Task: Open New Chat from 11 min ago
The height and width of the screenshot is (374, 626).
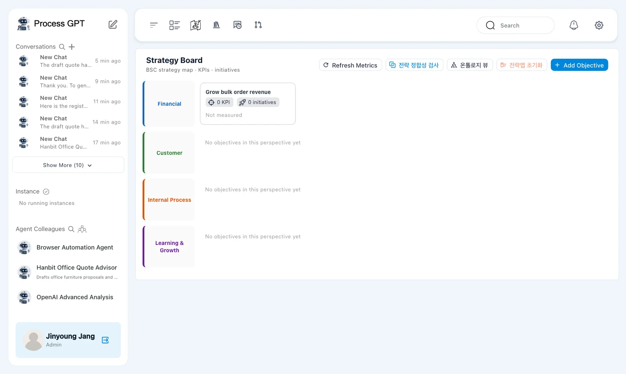Action: click(x=68, y=102)
